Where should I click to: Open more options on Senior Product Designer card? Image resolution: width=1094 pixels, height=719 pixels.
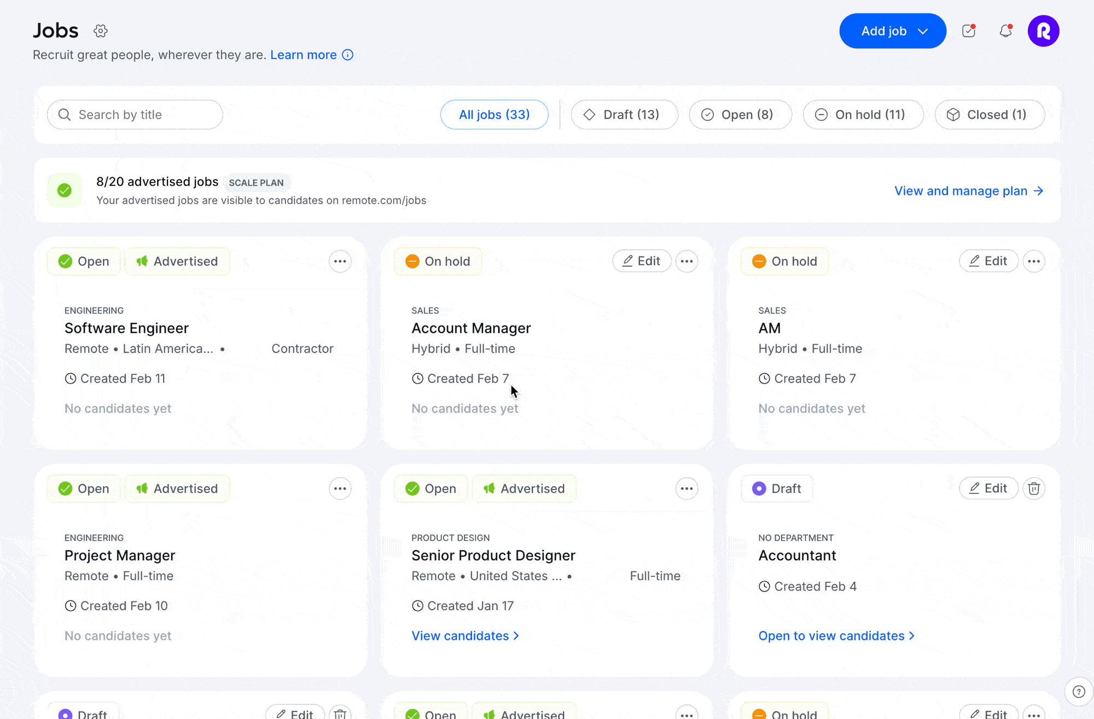tap(687, 488)
